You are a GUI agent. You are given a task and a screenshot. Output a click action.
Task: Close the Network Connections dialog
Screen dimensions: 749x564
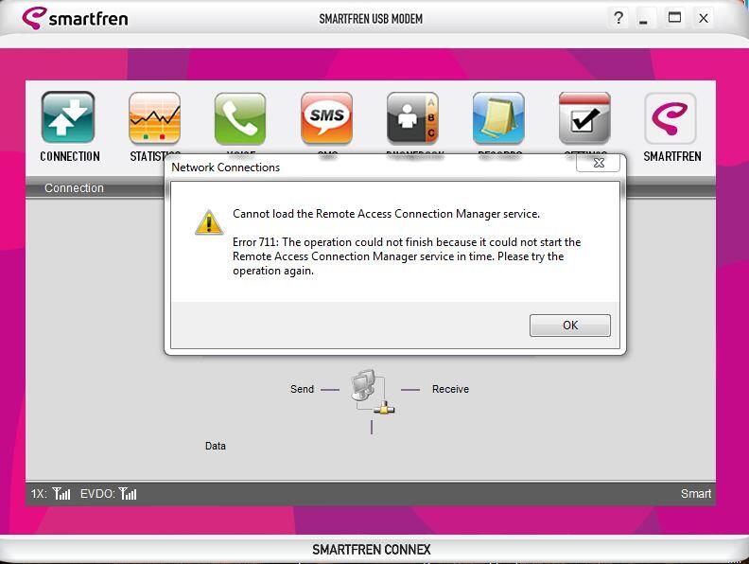(598, 163)
